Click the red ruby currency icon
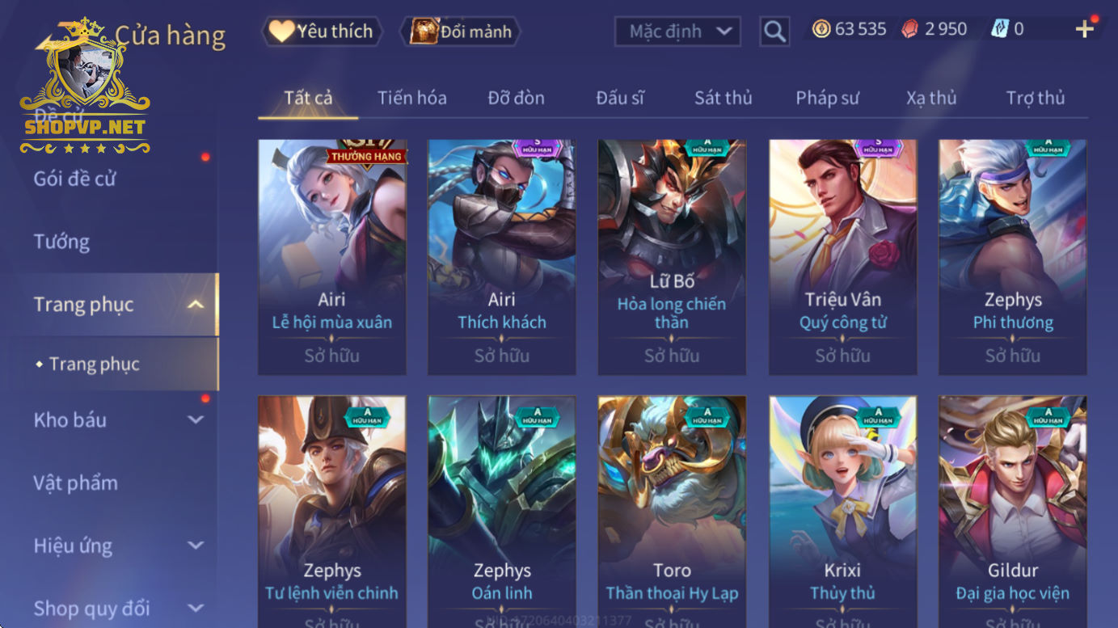Screen dimensions: 1118x628 pyautogui.click(x=910, y=29)
